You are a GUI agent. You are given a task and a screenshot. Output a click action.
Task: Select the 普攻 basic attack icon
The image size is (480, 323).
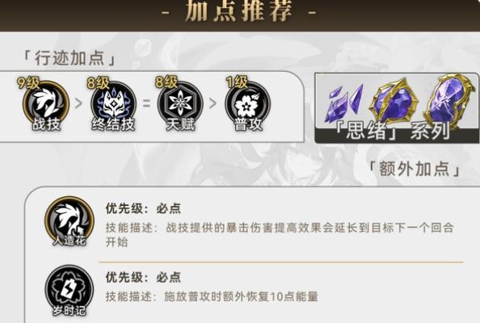pos(248,103)
